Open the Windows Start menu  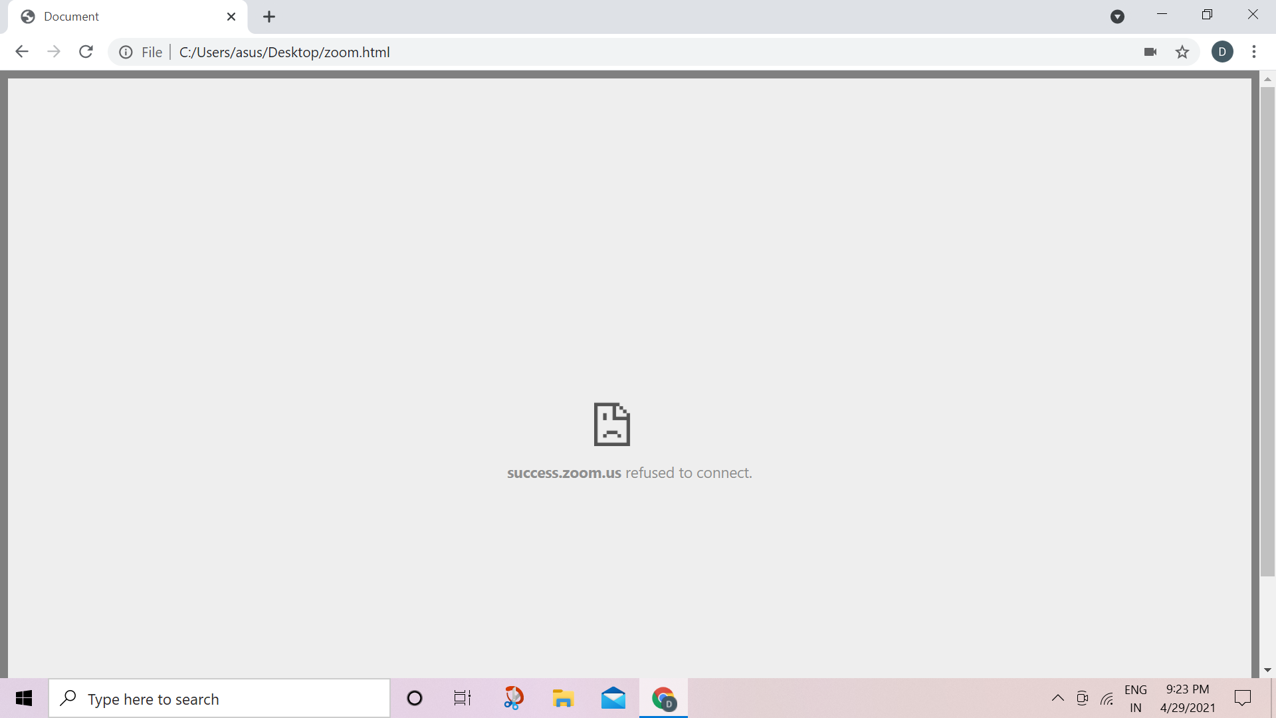(x=24, y=698)
